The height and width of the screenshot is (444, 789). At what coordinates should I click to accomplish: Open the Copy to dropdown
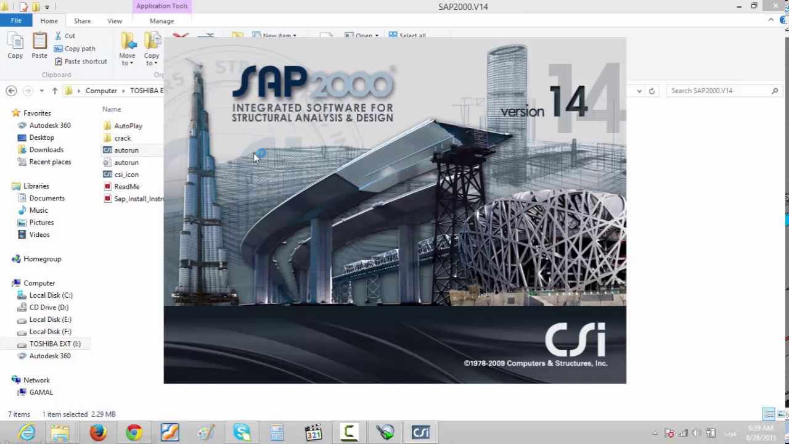152,49
